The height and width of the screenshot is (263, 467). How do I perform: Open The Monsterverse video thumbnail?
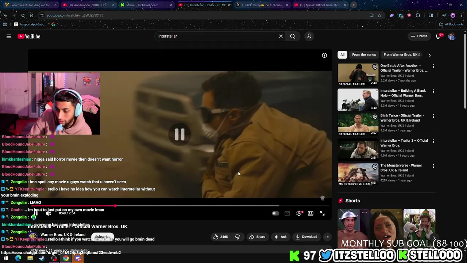coord(358,174)
